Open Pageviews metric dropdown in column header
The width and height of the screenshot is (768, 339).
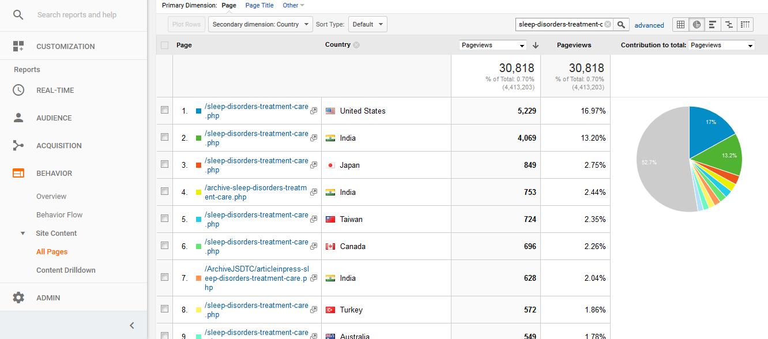[x=493, y=45]
